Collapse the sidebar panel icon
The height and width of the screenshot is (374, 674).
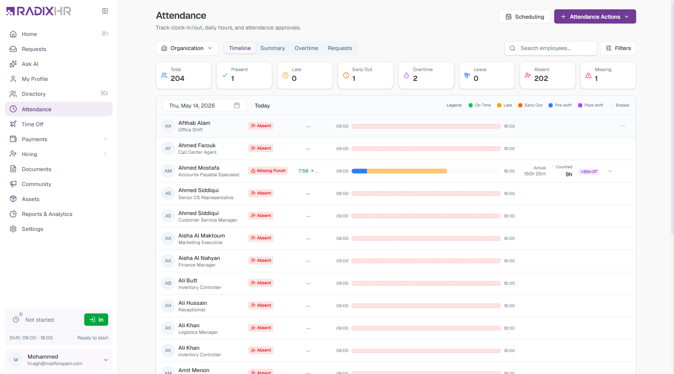pyautogui.click(x=105, y=11)
